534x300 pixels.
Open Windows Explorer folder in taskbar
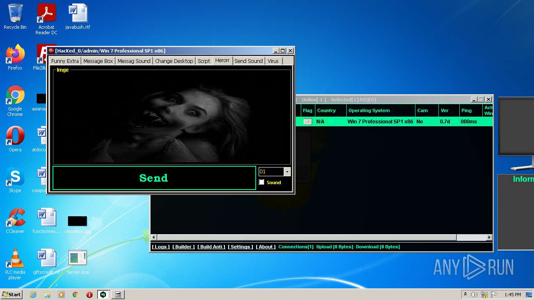click(47, 295)
